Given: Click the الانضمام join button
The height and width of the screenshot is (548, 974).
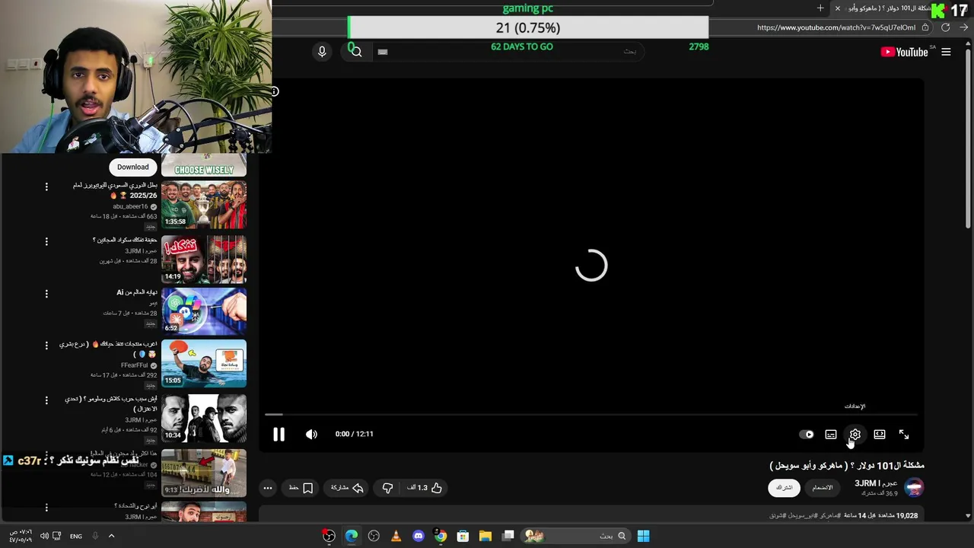Looking at the screenshot, I should [823, 487].
